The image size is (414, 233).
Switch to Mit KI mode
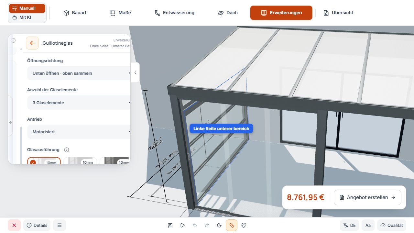27,17
